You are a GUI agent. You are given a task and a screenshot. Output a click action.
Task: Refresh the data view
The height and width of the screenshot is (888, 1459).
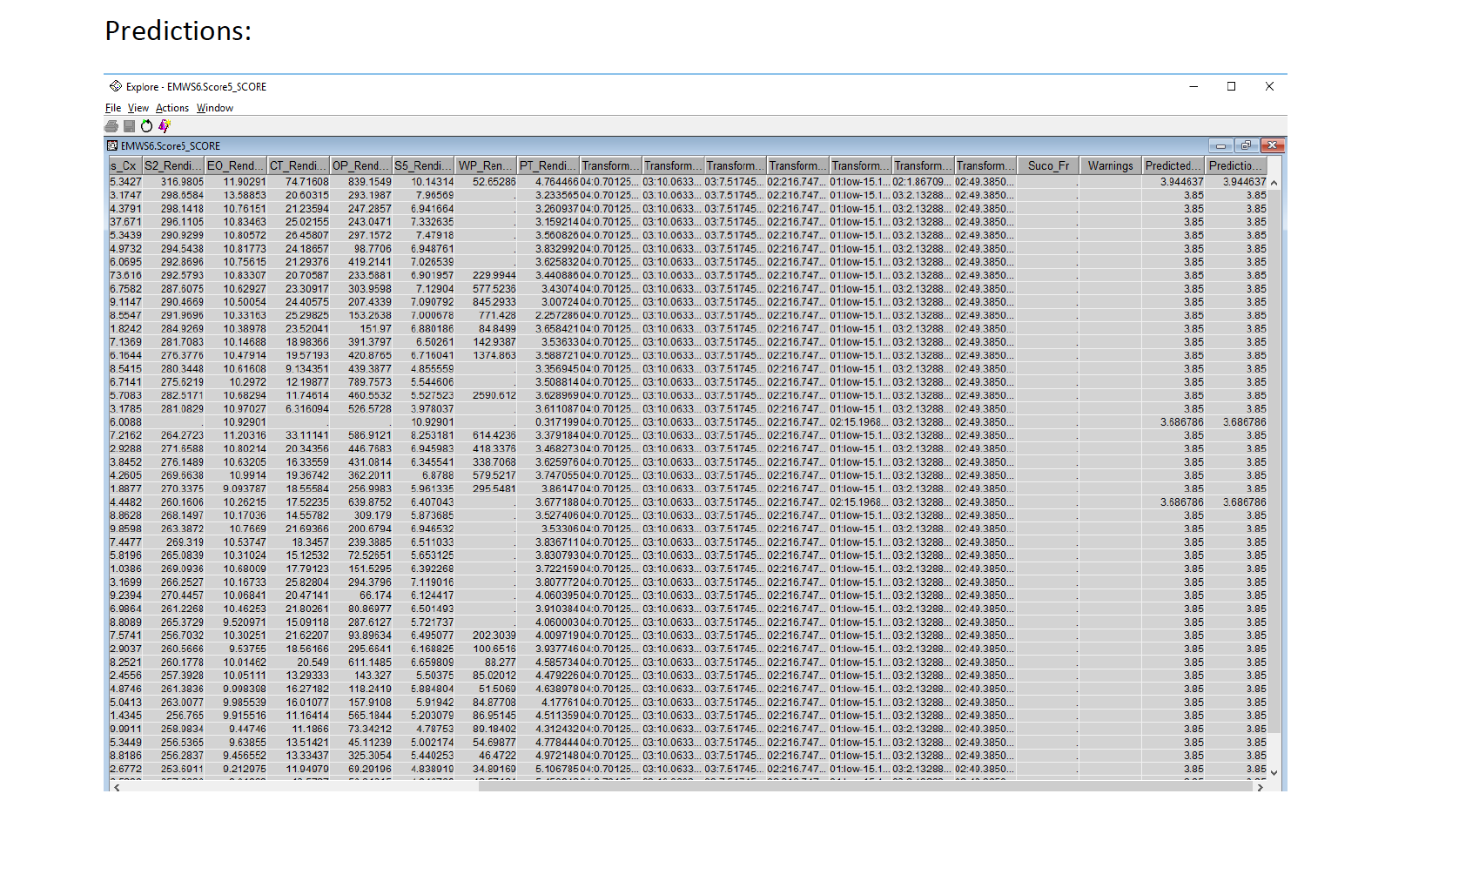point(146,126)
